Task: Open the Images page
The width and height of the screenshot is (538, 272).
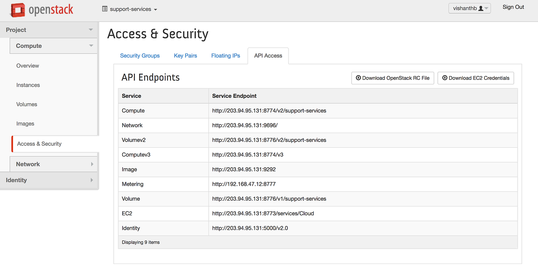Action: tap(25, 124)
